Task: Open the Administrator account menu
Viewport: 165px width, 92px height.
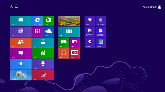Action: tap(152, 7)
